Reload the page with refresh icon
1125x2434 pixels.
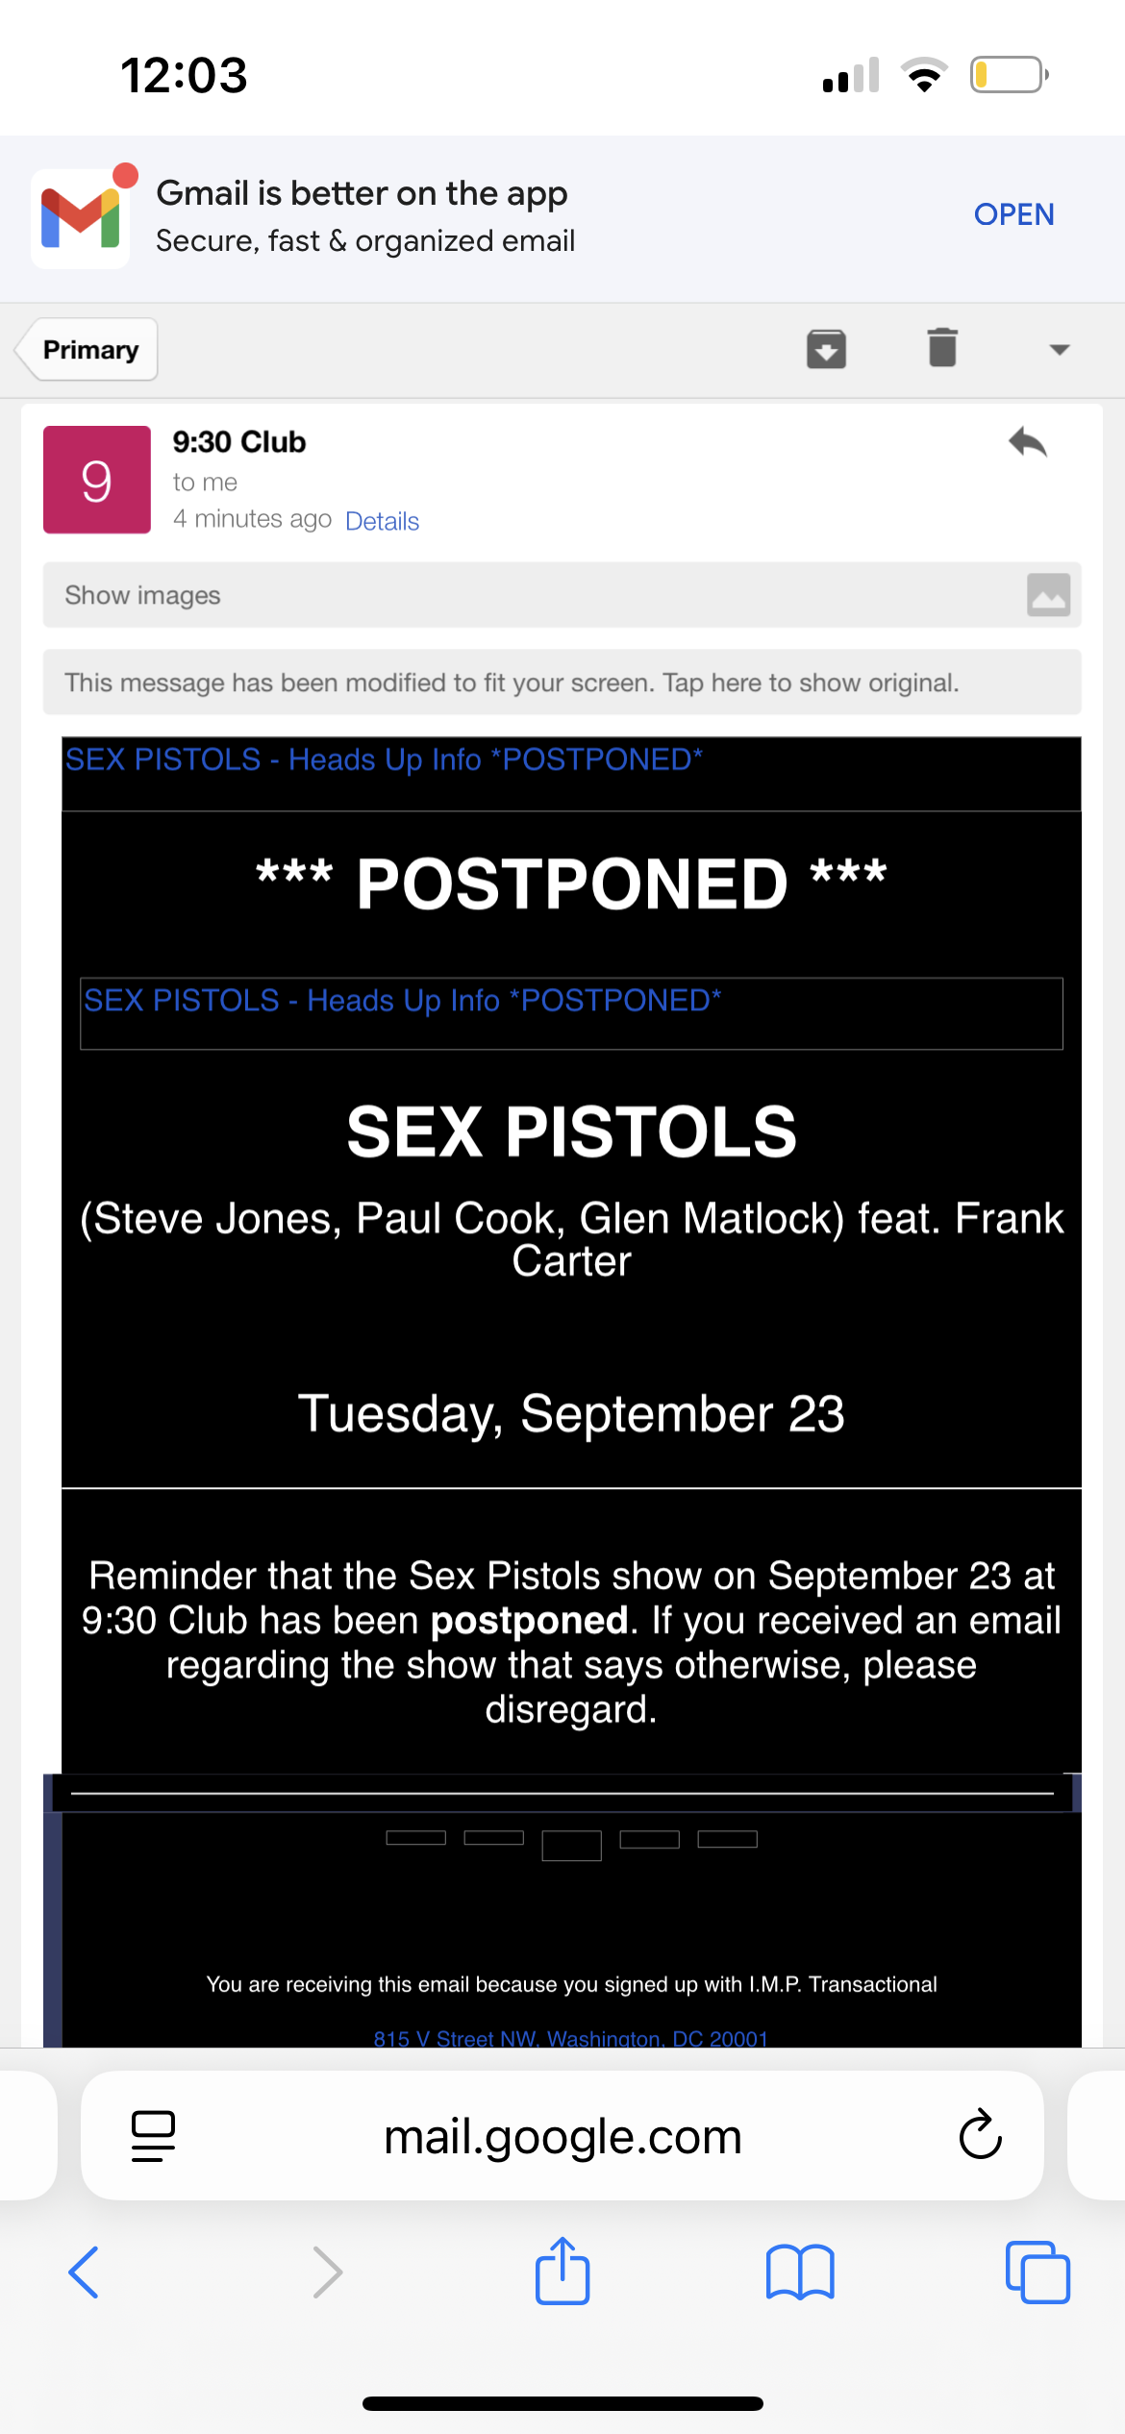[x=980, y=2135]
